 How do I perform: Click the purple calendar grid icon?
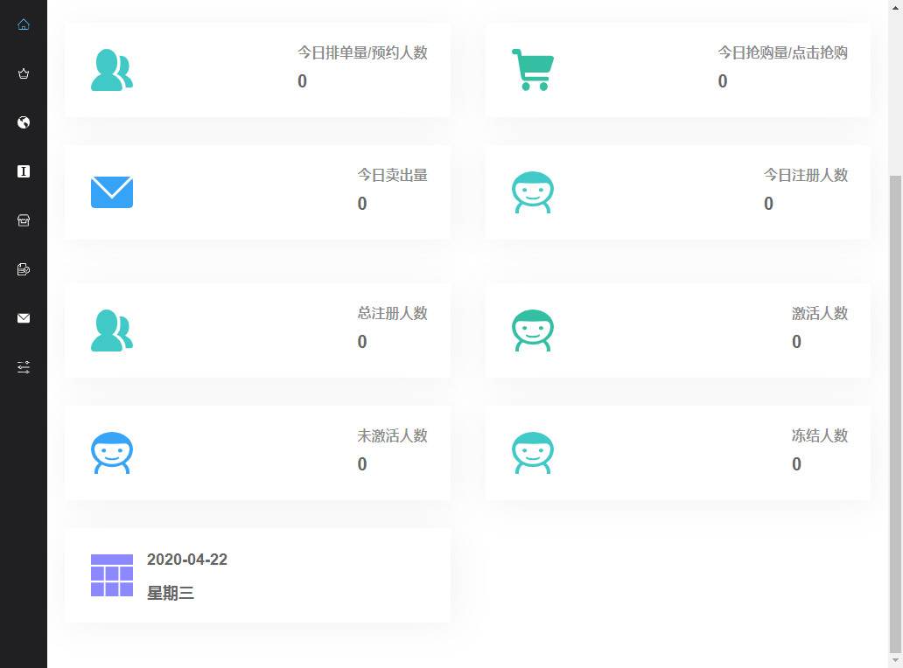coord(112,575)
